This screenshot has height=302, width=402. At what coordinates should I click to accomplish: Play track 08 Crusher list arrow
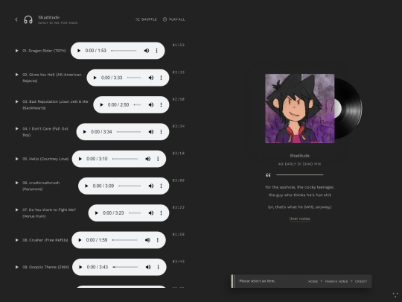[x=16, y=240]
